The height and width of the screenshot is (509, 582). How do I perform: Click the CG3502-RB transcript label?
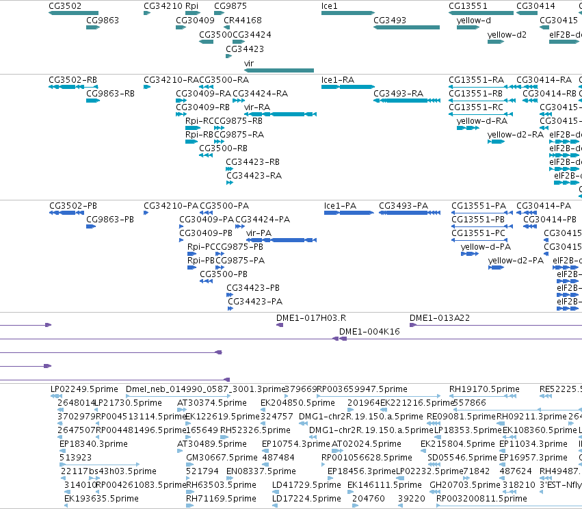coord(72,80)
